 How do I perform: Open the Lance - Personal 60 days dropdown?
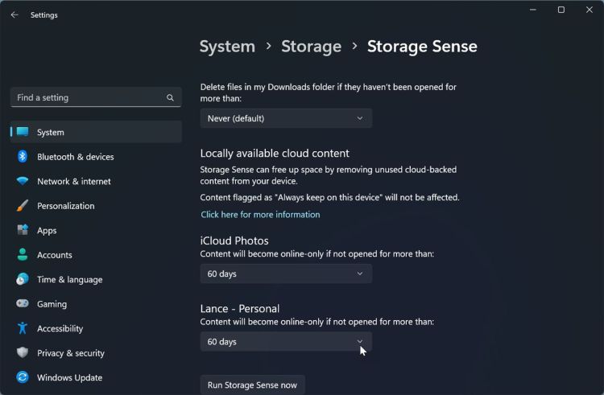pos(286,342)
